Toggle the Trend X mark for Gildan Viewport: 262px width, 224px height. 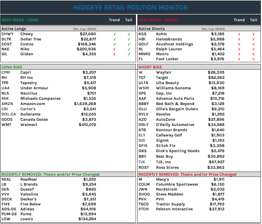114,54
